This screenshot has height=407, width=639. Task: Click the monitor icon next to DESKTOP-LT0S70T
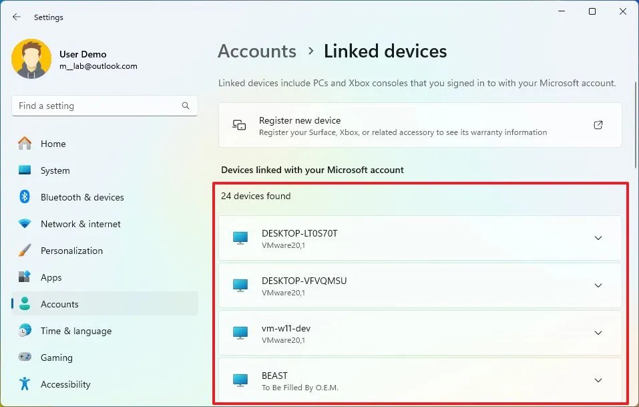pos(240,238)
